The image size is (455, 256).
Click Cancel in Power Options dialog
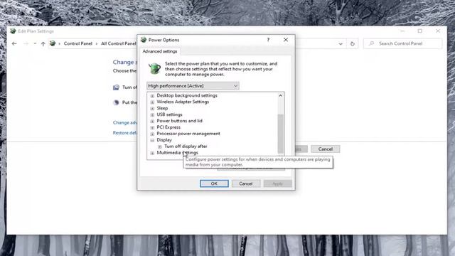click(x=246, y=183)
